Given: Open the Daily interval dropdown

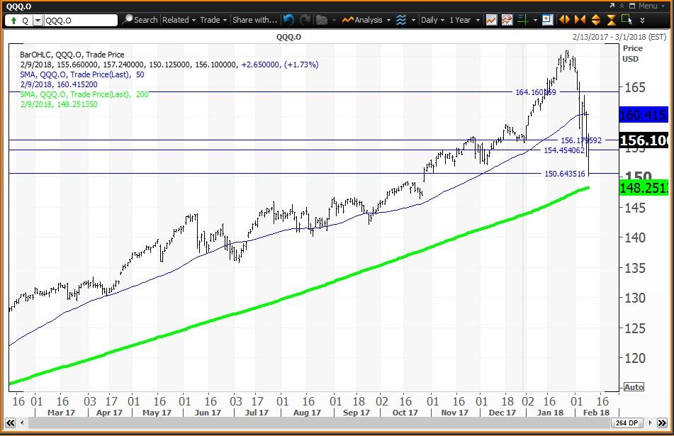Looking at the screenshot, I should (433, 20).
